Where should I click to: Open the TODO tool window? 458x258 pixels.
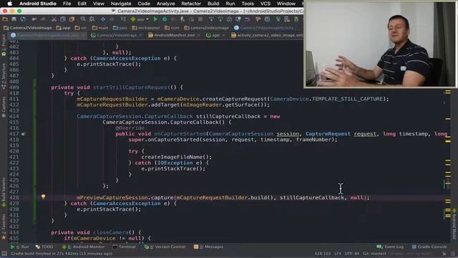pos(44,247)
